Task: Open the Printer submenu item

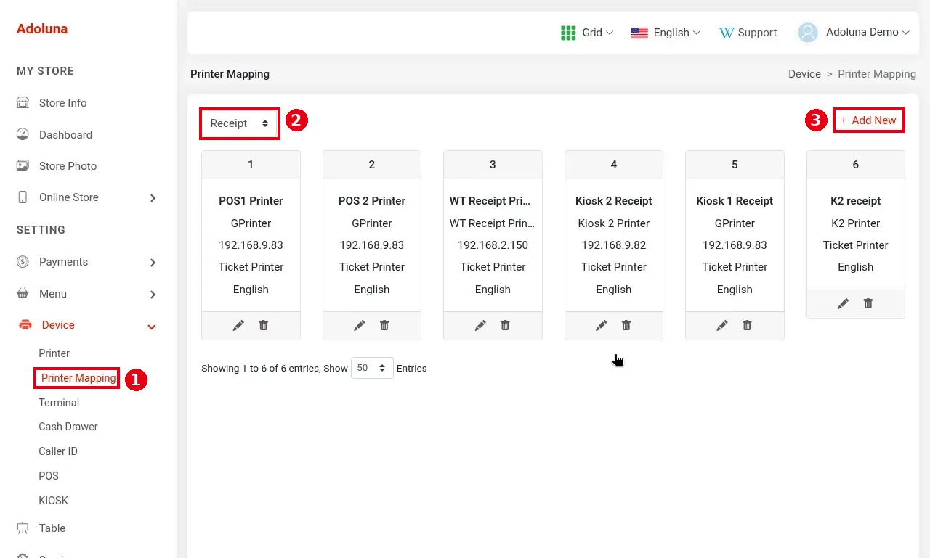Action: pos(54,353)
